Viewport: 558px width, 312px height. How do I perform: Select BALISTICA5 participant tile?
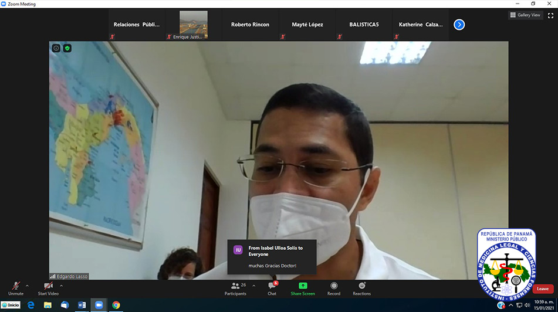tap(364, 25)
